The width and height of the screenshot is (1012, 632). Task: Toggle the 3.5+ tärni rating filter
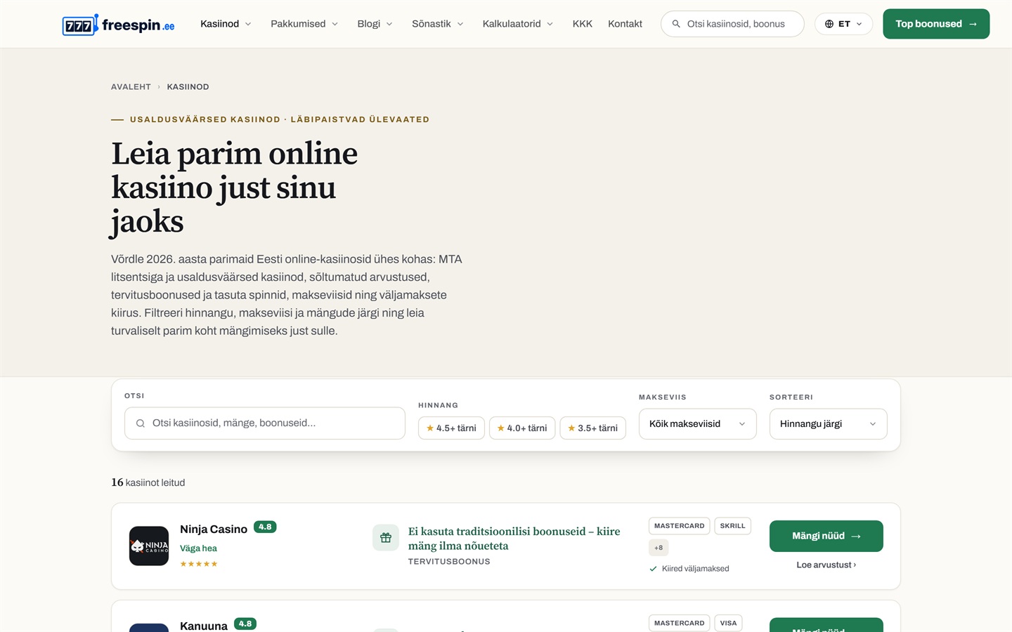click(x=593, y=428)
